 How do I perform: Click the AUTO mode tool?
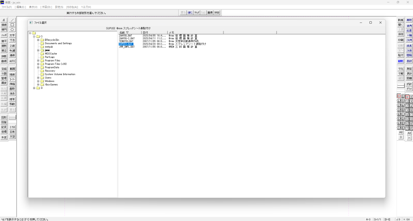point(12,61)
